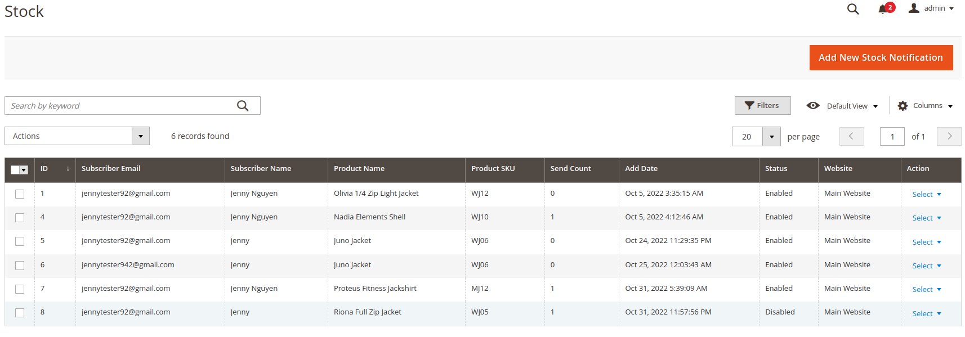This screenshot has height=337, width=965.
Task: Click Add New Stock Notification button
Action: pyautogui.click(x=881, y=57)
